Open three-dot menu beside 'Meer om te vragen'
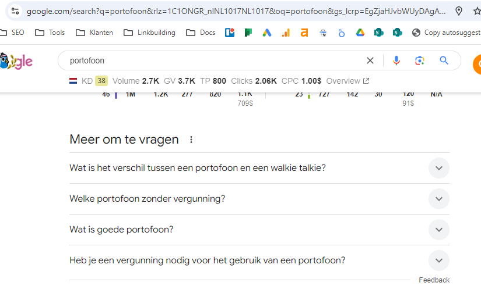Image resolution: width=481 pixels, height=293 pixels. (191, 140)
